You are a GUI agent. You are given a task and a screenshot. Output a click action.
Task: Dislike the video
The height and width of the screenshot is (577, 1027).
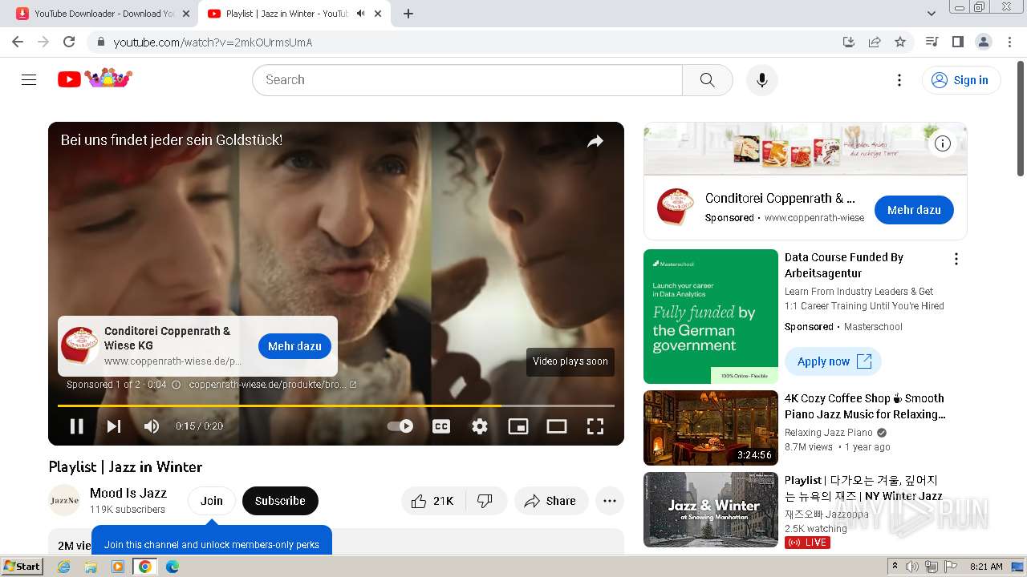485,501
